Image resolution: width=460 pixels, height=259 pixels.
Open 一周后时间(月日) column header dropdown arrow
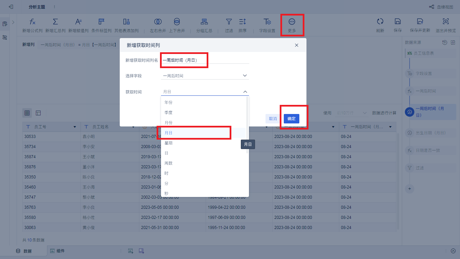click(390, 127)
